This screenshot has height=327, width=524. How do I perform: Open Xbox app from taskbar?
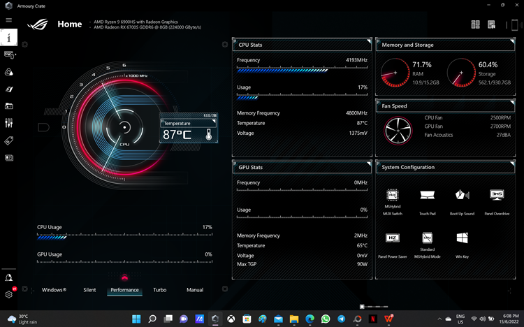pyautogui.click(x=231, y=319)
